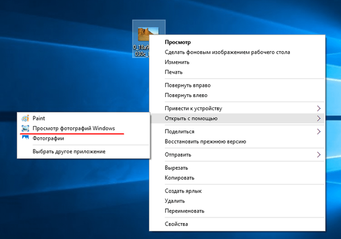
Task: Open the Привести к устройству submenu
Action: click(238, 108)
